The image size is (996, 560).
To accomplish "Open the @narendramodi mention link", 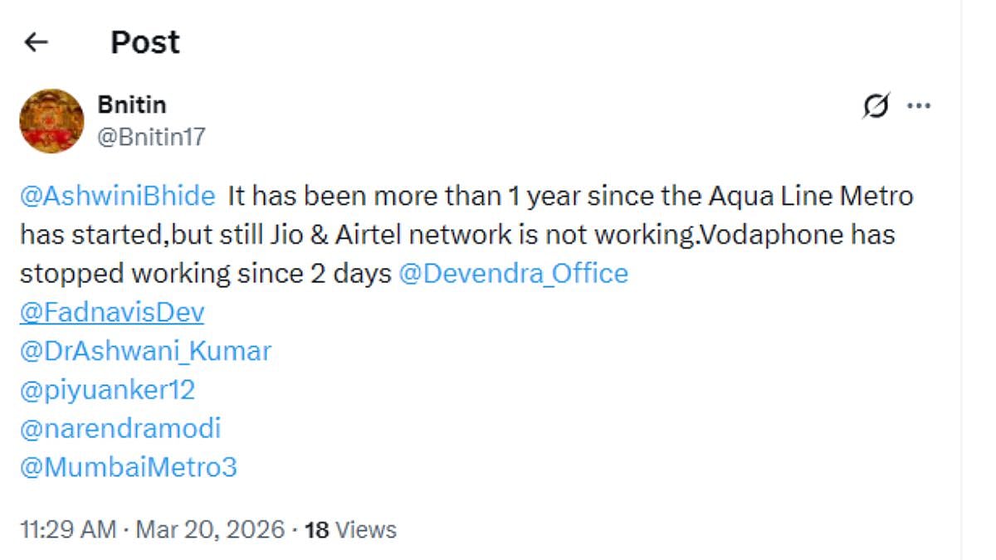I will tap(120, 429).
